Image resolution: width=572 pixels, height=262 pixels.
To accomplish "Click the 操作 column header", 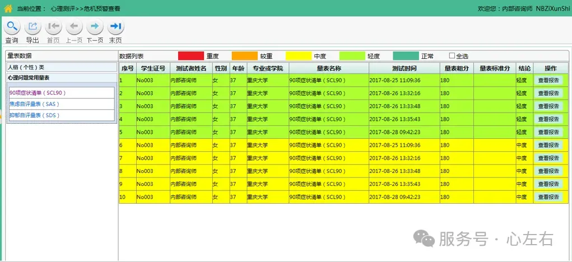I will point(551,68).
